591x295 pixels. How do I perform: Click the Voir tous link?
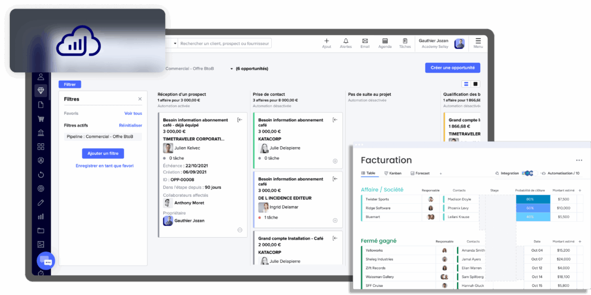(x=133, y=113)
